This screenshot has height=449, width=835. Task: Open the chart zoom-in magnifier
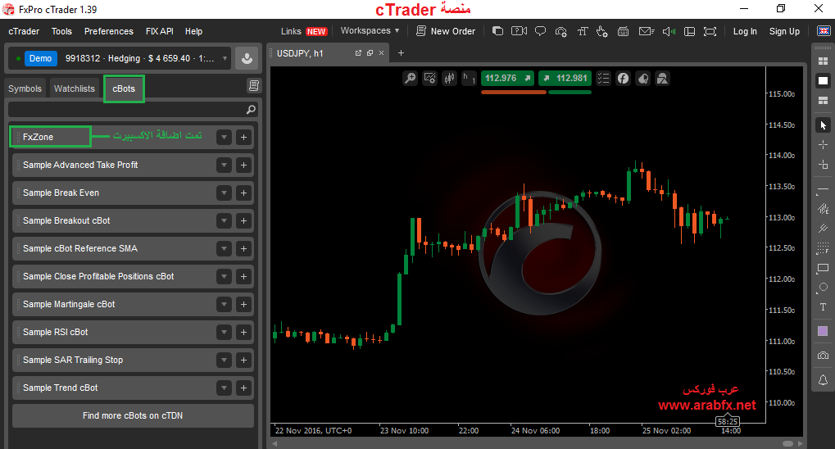pos(410,79)
